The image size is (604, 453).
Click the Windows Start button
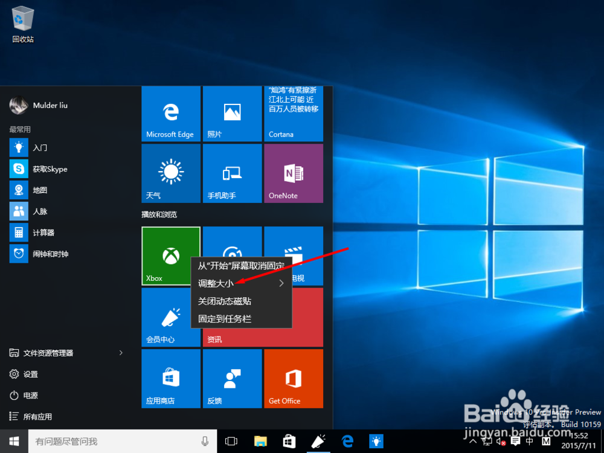[x=14, y=441]
